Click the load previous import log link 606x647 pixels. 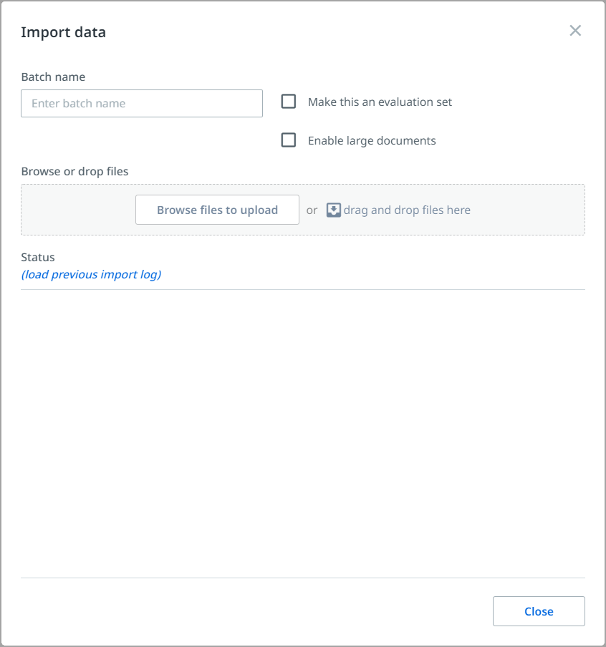click(x=91, y=274)
